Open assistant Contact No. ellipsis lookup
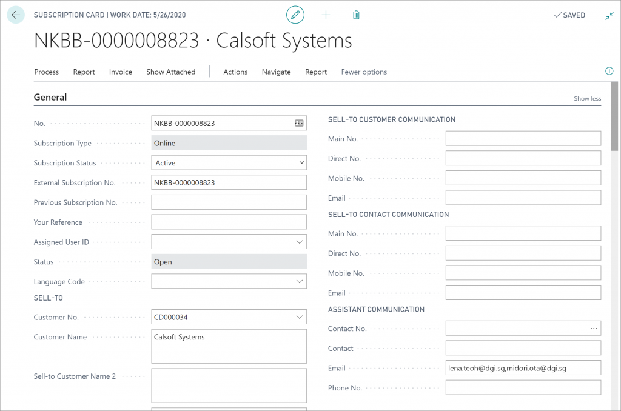Viewport: 621px width, 411px height. click(594, 328)
